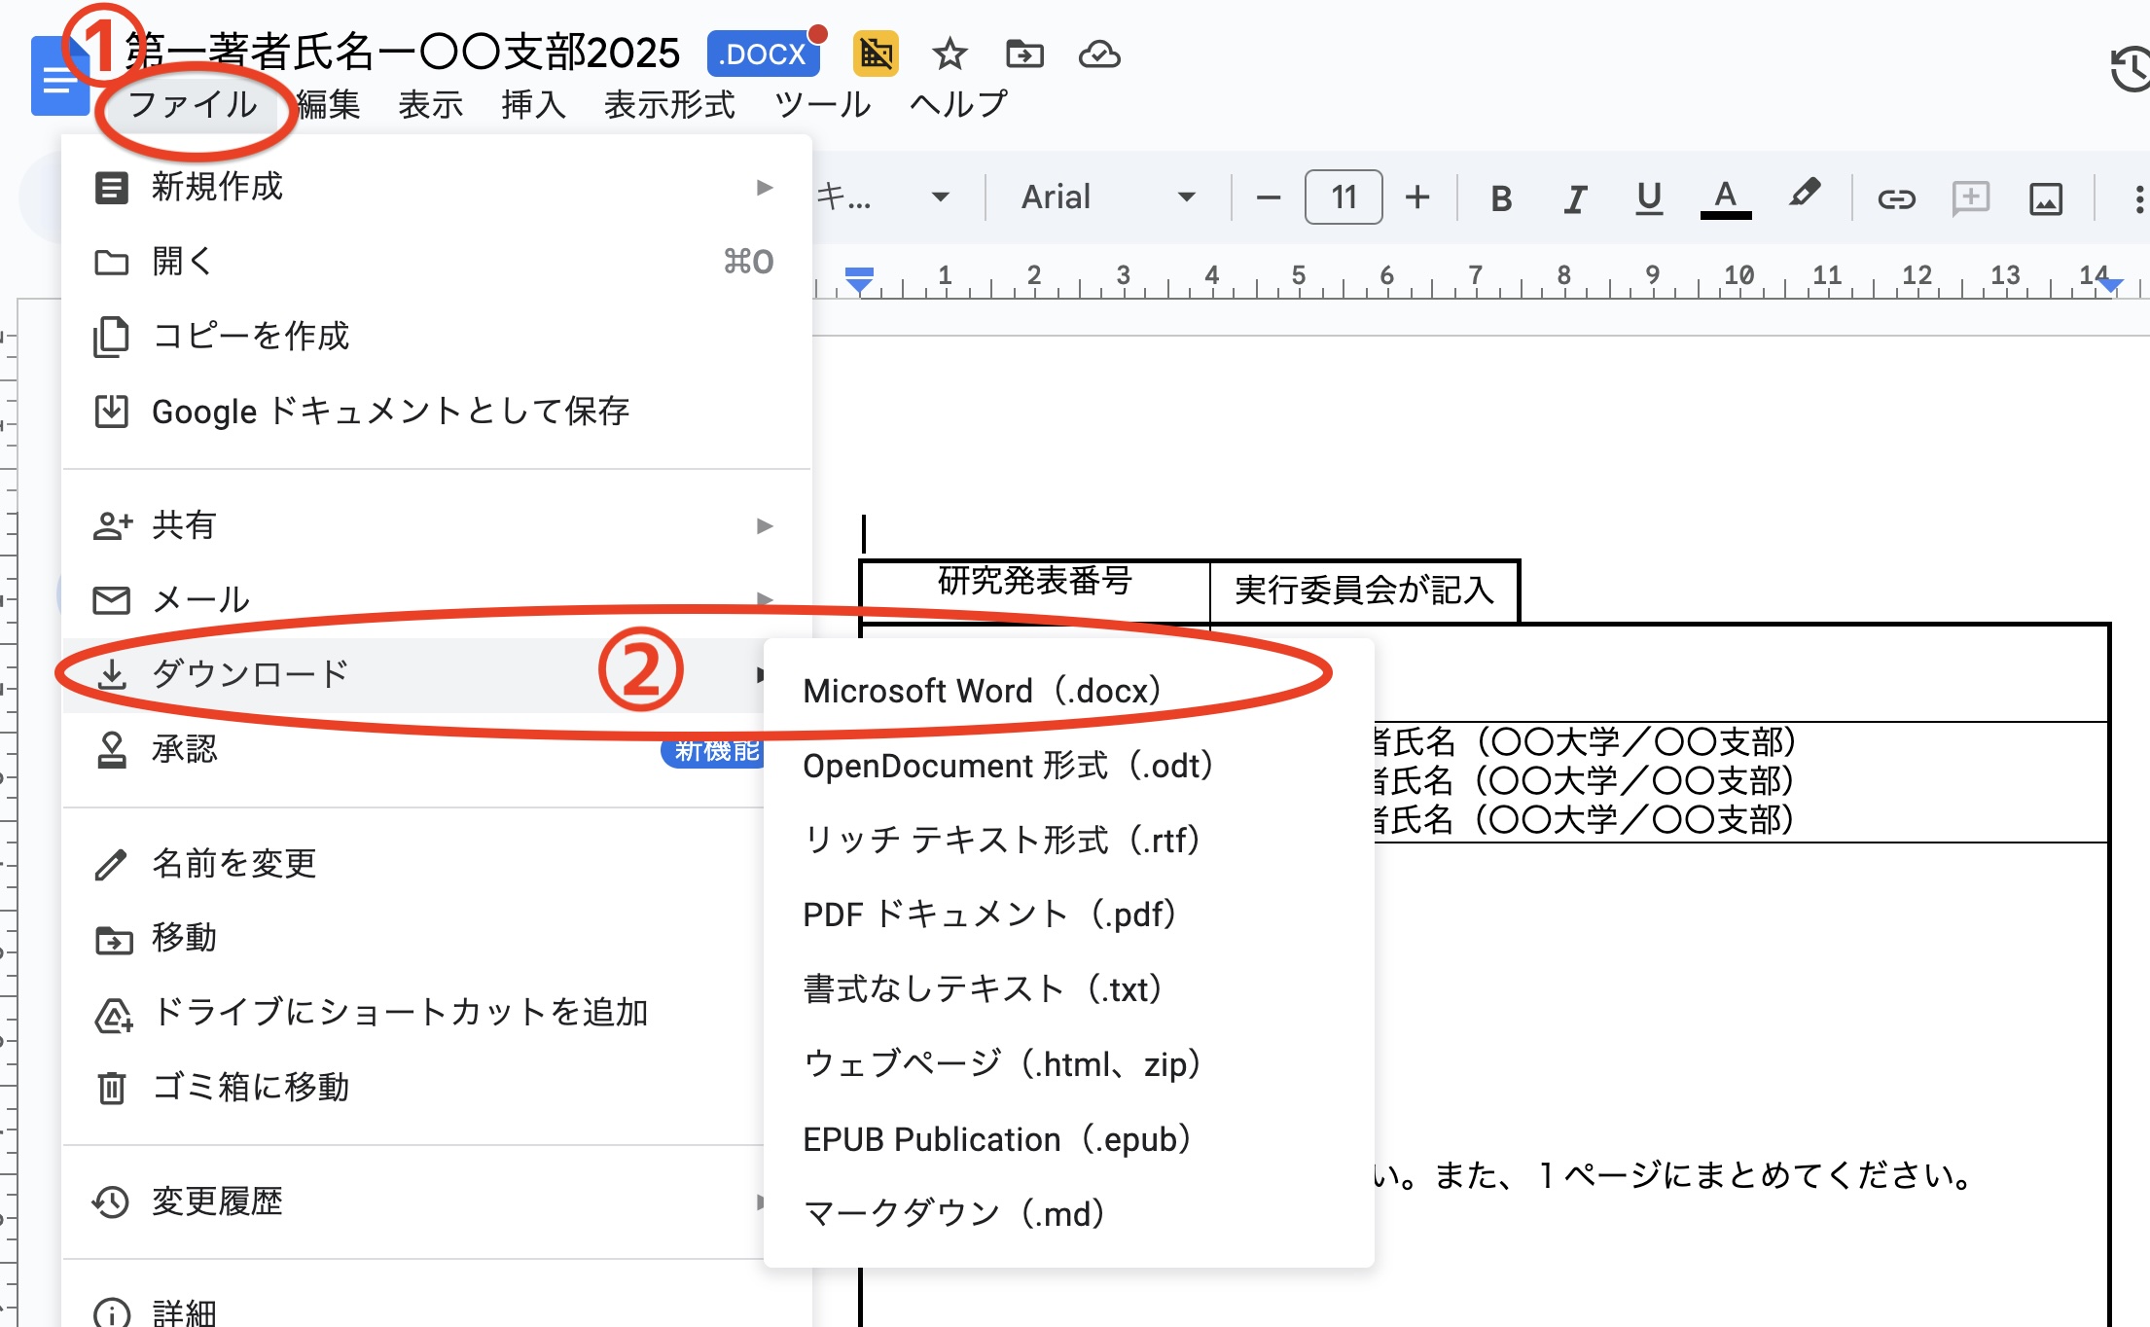This screenshot has width=2150, height=1327.
Task: Choose Google ドキュメントとして保存
Action: tap(437, 412)
